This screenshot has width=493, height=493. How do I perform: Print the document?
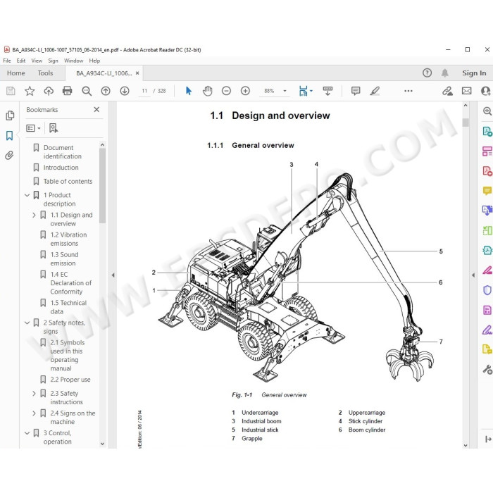point(68,91)
